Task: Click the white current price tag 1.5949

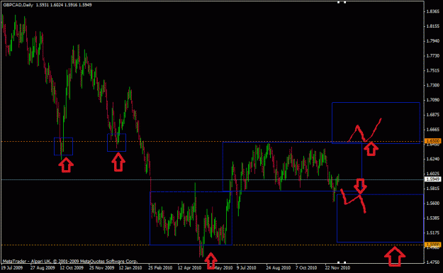Action: [x=433, y=179]
